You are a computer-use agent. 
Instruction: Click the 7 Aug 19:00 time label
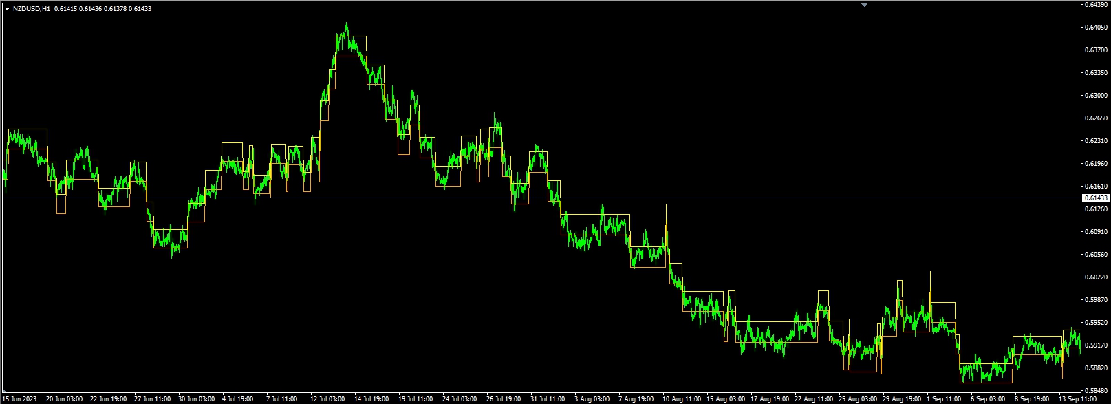[x=635, y=398]
